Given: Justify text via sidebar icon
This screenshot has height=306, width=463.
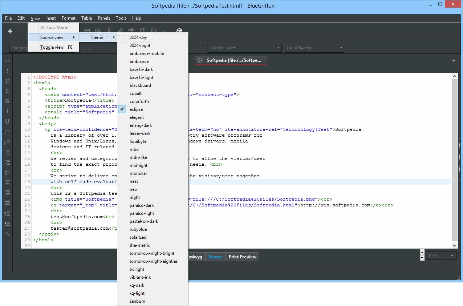Looking at the screenshot, I should [x=7, y=203].
